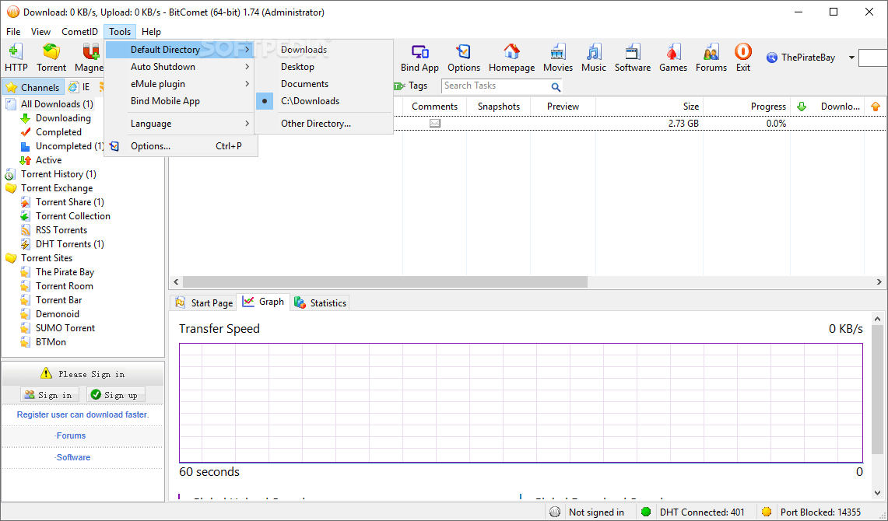This screenshot has width=888, height=521.
Task: Go to the Homepage toolbar icon
Action: (x=511, y=57)
